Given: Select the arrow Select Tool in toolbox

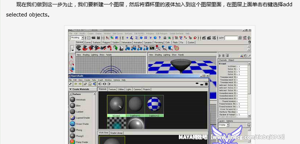Looking at the screenshot, I should point(72,57).
